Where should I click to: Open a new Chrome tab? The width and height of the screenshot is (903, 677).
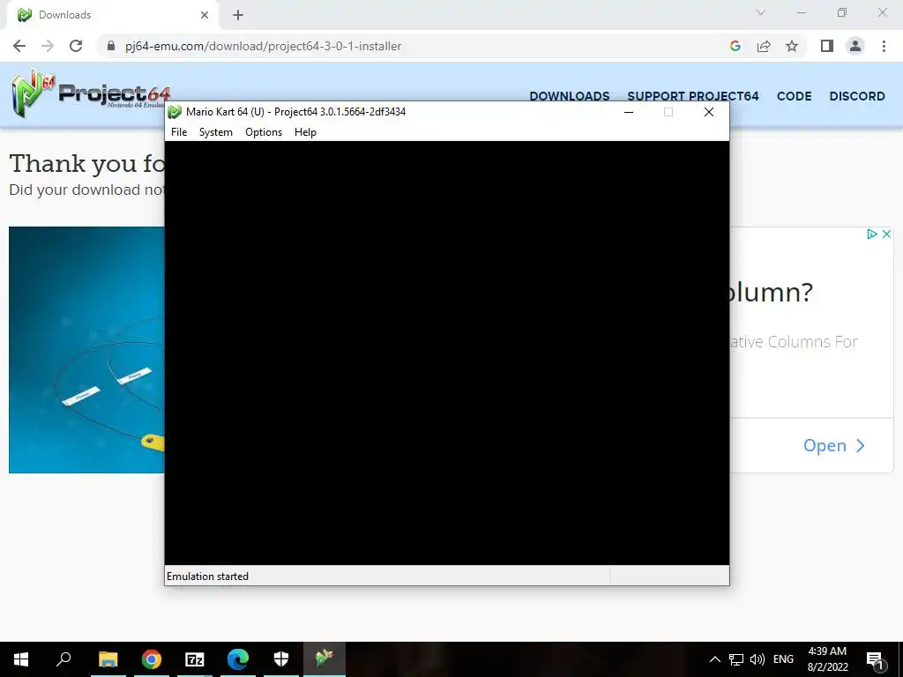pos(238,15)
